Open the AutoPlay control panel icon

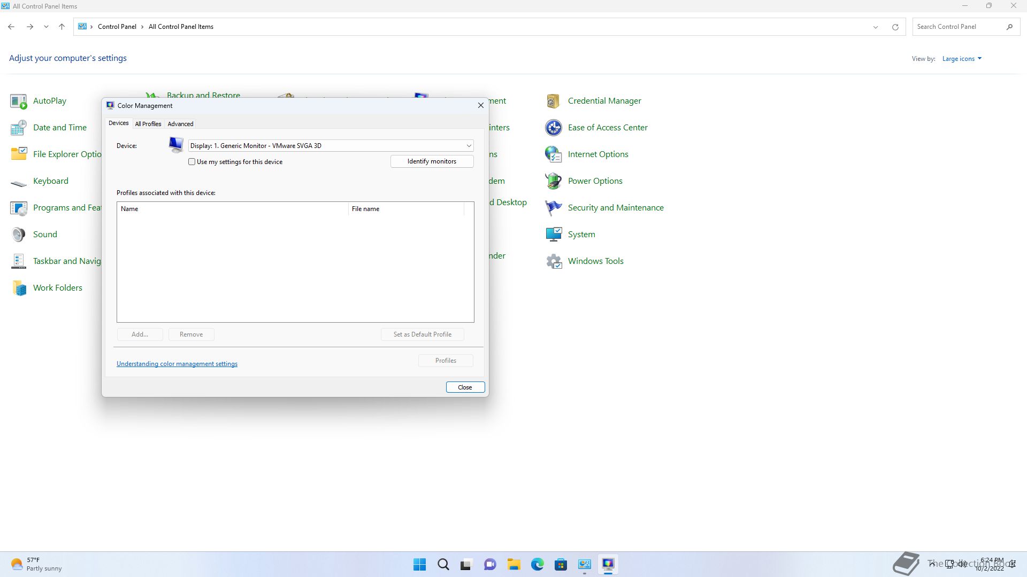tap(19, 101)
